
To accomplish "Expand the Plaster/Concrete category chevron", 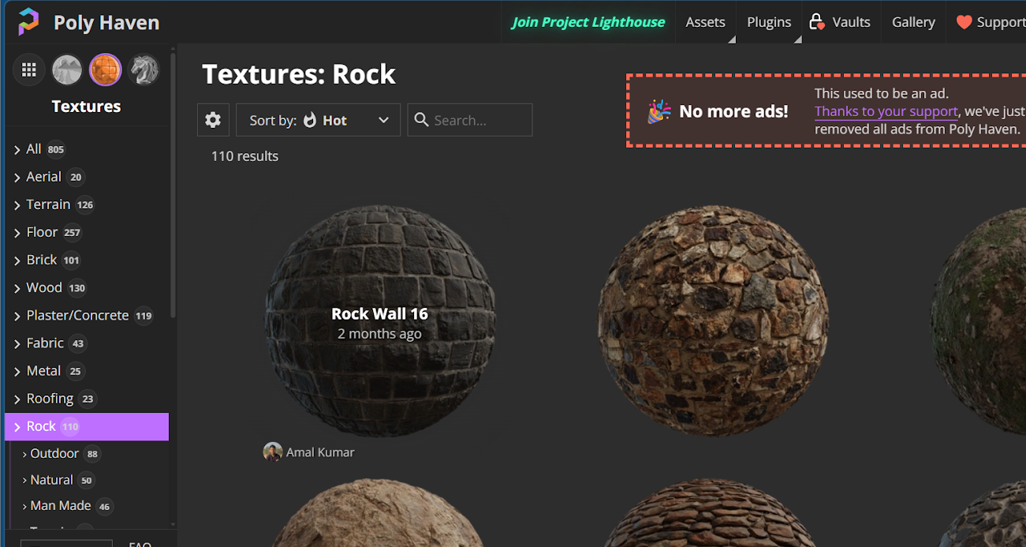I will click(17, 316).
